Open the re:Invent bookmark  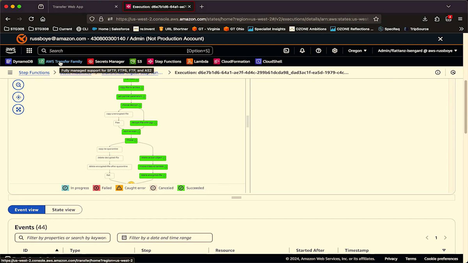click(x=144, y=29)
